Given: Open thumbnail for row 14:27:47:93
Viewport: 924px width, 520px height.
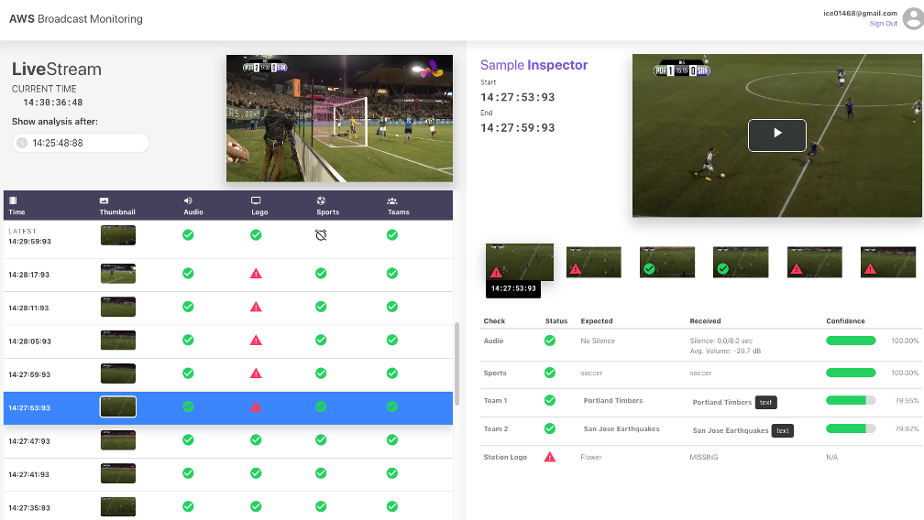Looking at the screenshot, I should [118, 440].
